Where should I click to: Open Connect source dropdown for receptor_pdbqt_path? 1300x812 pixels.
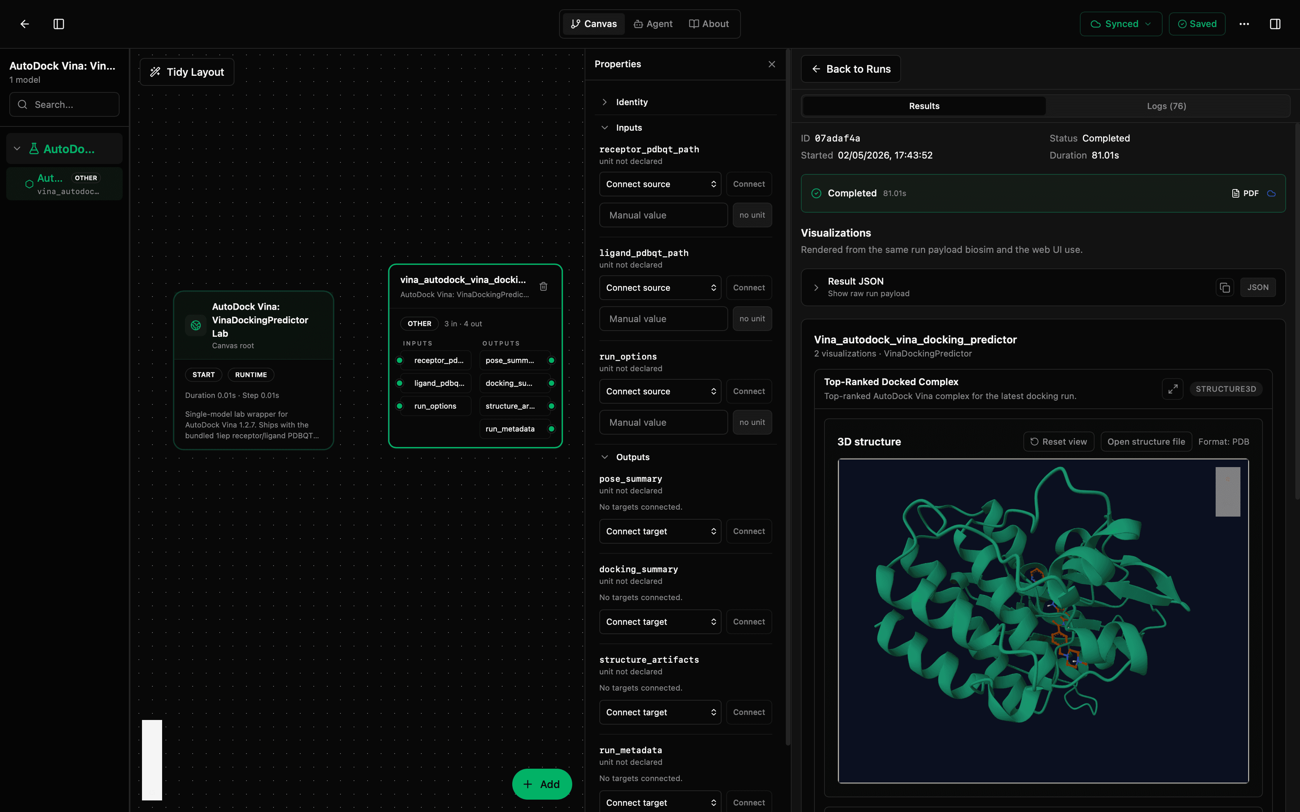click(x=660, y=184)
